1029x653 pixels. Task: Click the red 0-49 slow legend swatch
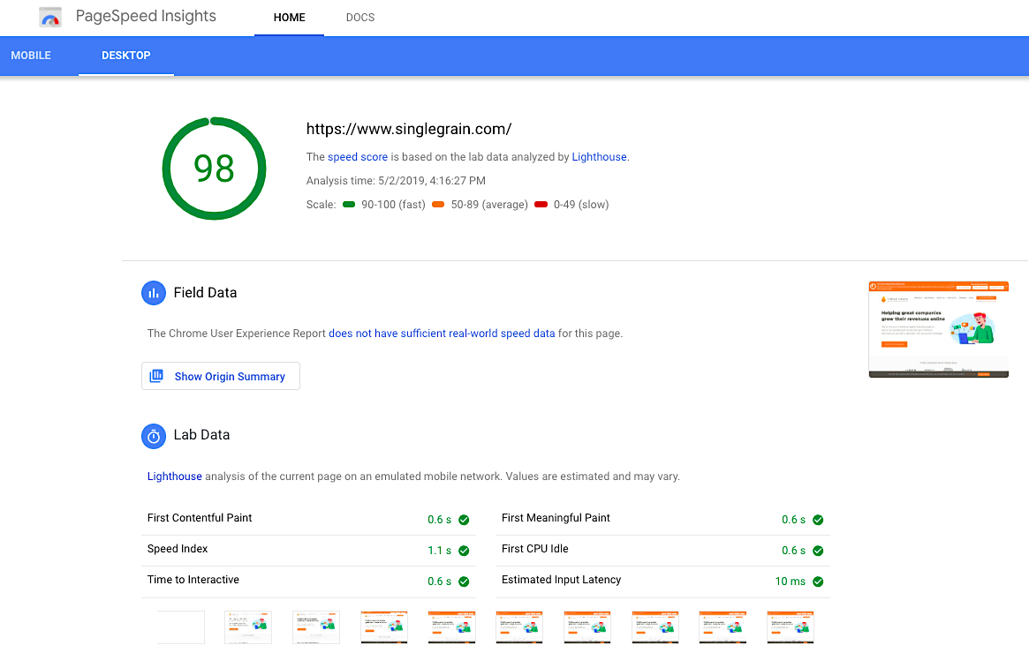tap(541, 205)
